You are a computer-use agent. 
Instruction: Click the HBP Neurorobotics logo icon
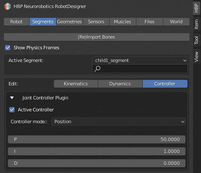(x=8, y=6)
